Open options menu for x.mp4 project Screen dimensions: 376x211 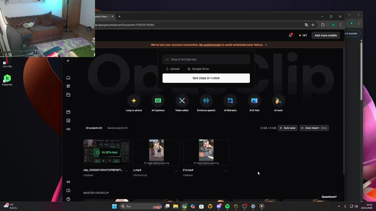tap(176, 170)
